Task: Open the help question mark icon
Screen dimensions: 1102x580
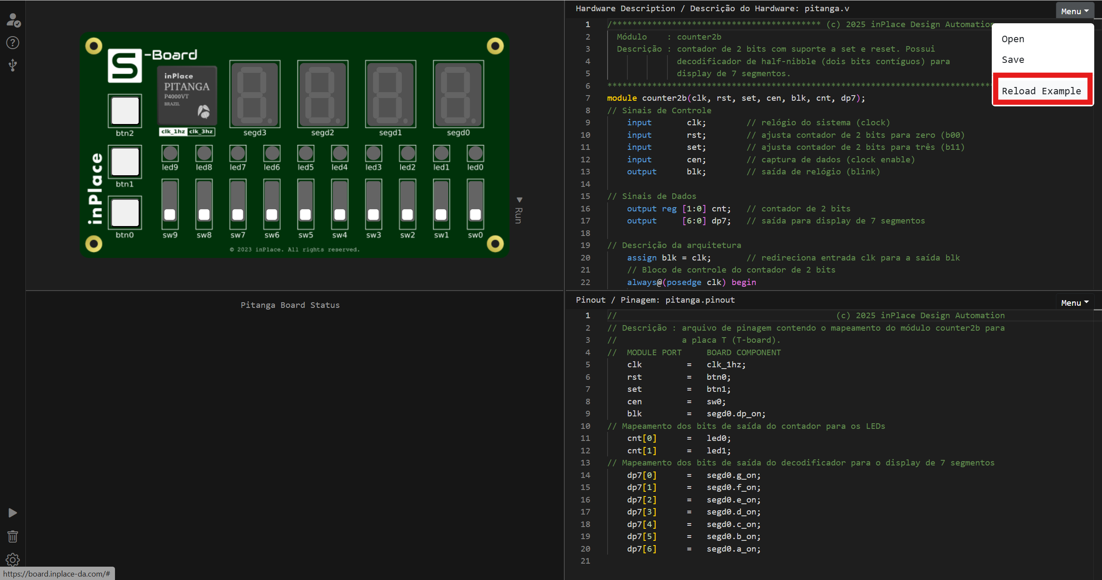Action: [13, 43]
